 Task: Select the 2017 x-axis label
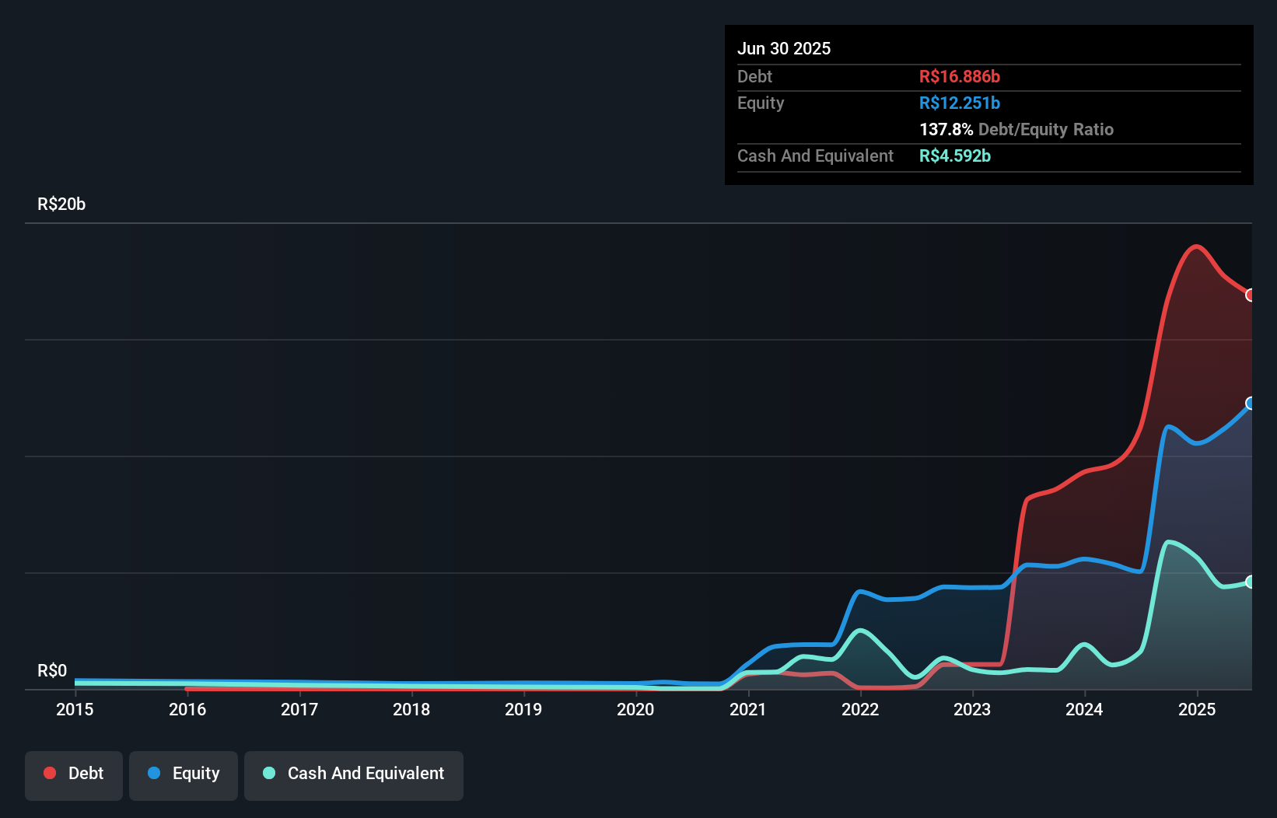point(299,709)
